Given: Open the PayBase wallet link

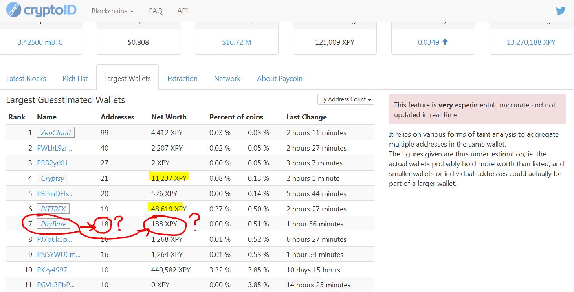Looking at the screenshot, I should (53, 224).
